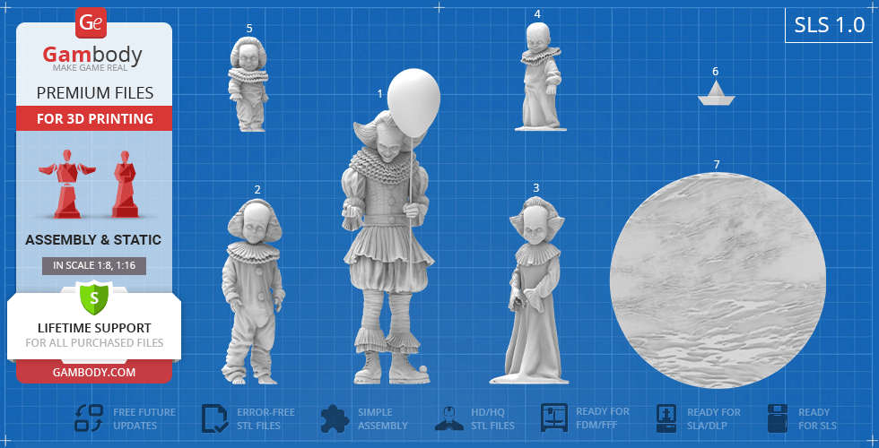Image resolution: width=879 pixels, height=448 pixels.
Task: Click the For 3D Printing red banner
Action: click(93, 118)
